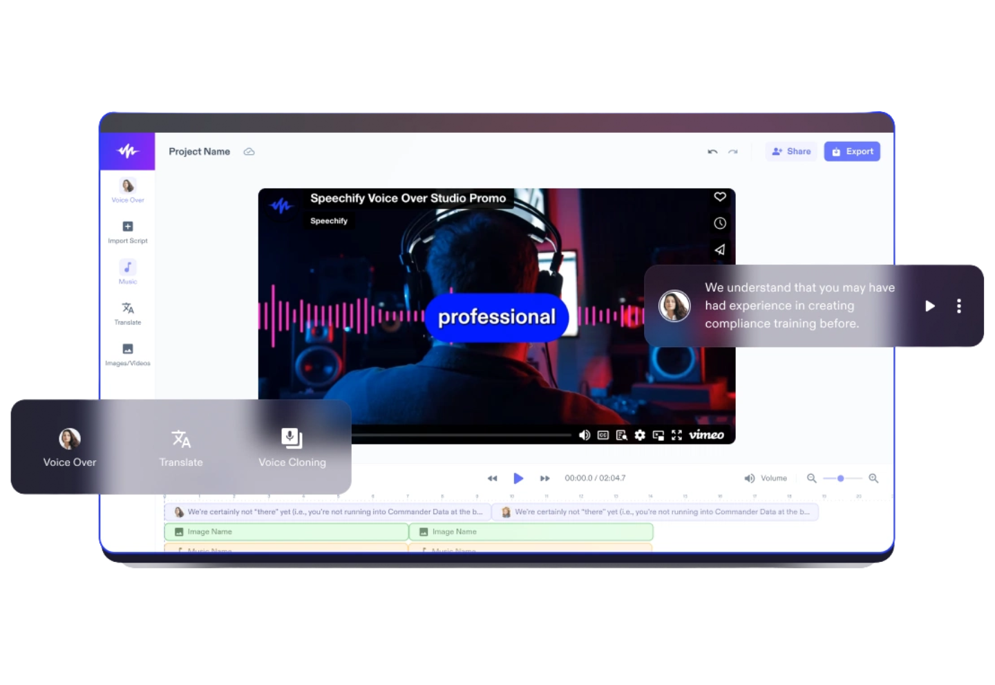
Task: Open the Voice Over sidebar tool
Action: click(128, 190)
